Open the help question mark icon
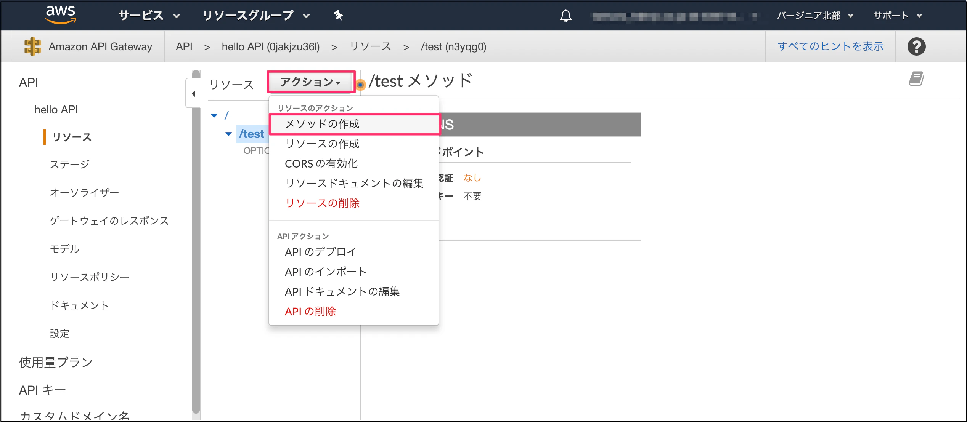 [916, 46]
